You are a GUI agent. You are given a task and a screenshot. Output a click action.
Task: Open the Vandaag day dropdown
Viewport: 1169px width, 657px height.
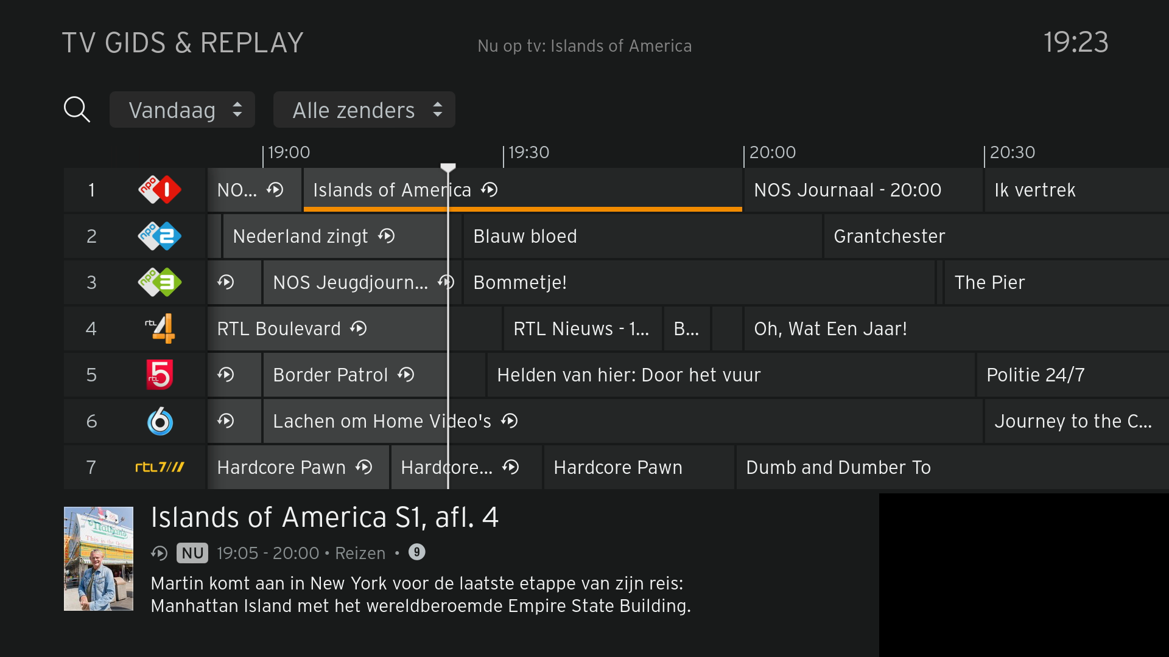[x=182, y=110]
